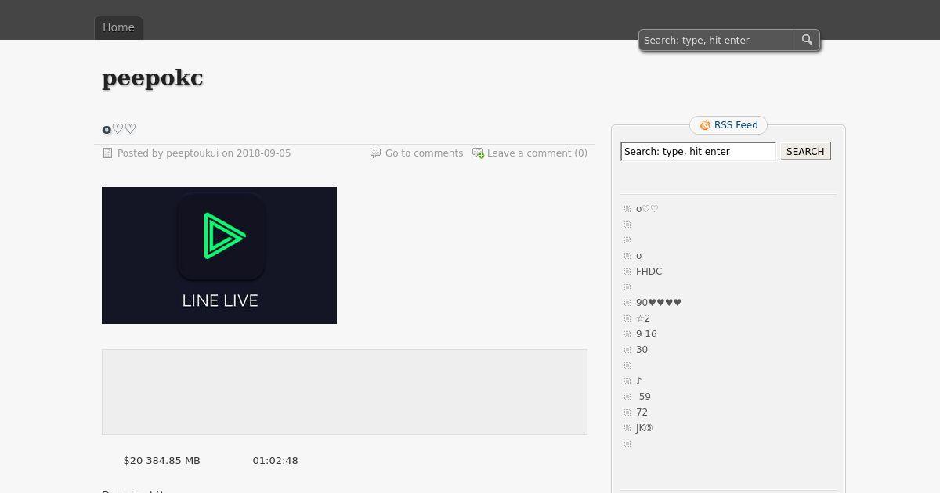
Task: Open sidebar post '90♥♥♥♥'
Action: coord(659,303)
